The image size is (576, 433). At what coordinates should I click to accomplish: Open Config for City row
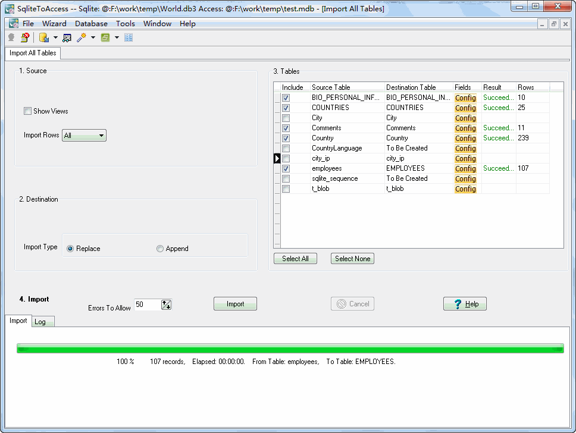[x=465, y=118]
